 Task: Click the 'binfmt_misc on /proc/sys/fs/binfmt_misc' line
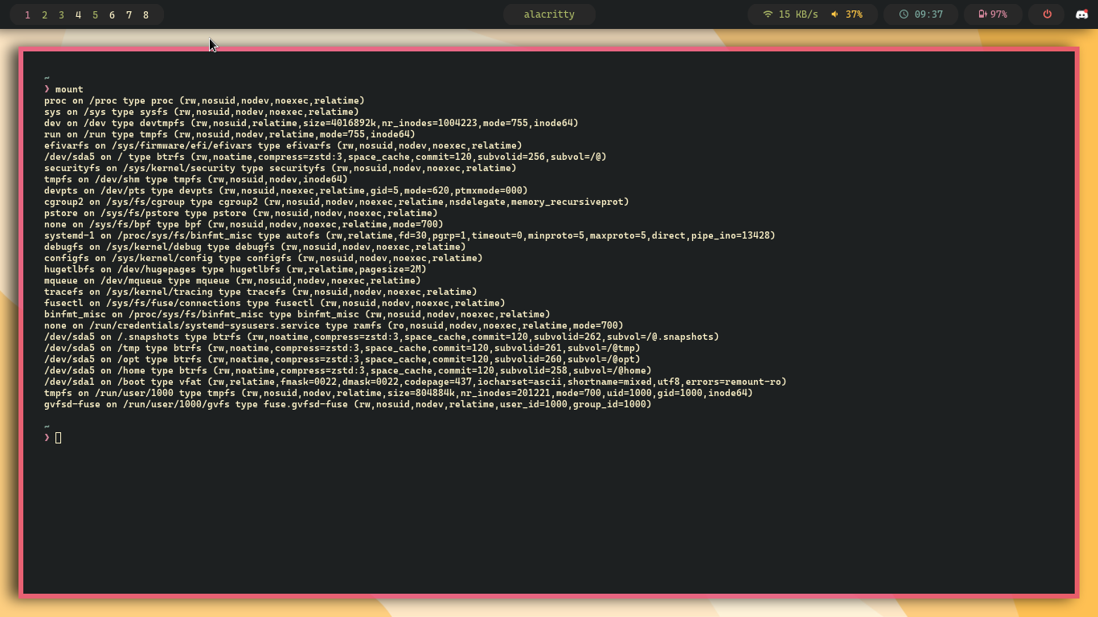(x=297, y=314)
